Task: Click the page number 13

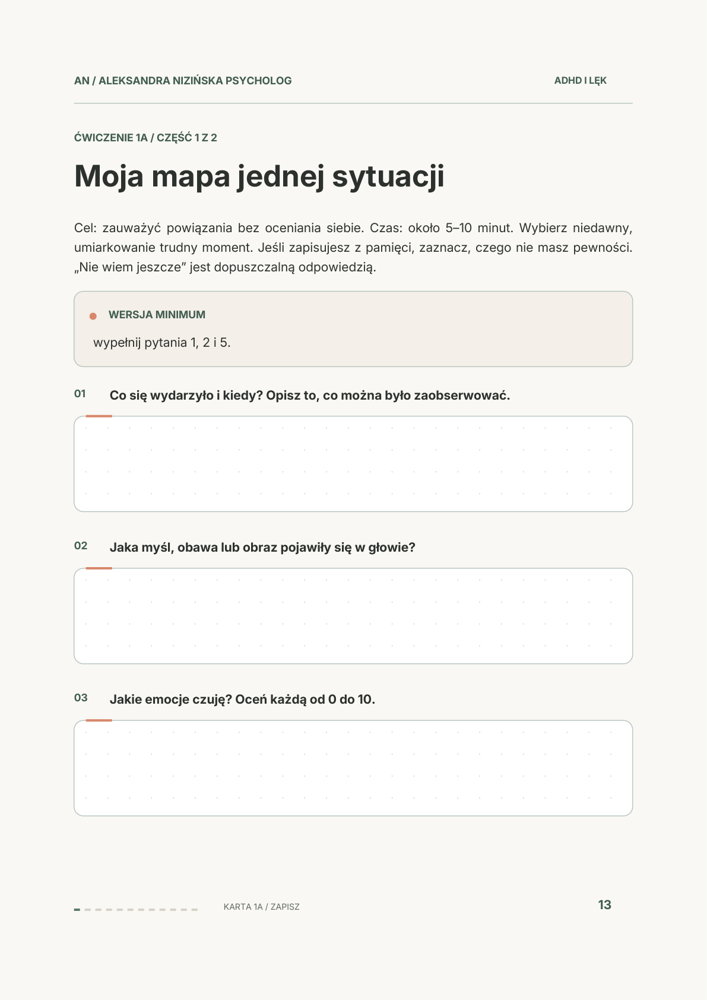Action: pyautogui.click(x=605, y=905)
